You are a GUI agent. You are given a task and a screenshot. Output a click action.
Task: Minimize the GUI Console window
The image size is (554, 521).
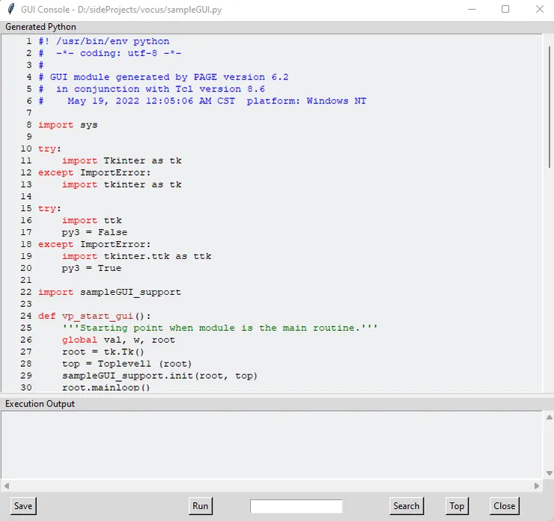point(472,10)
